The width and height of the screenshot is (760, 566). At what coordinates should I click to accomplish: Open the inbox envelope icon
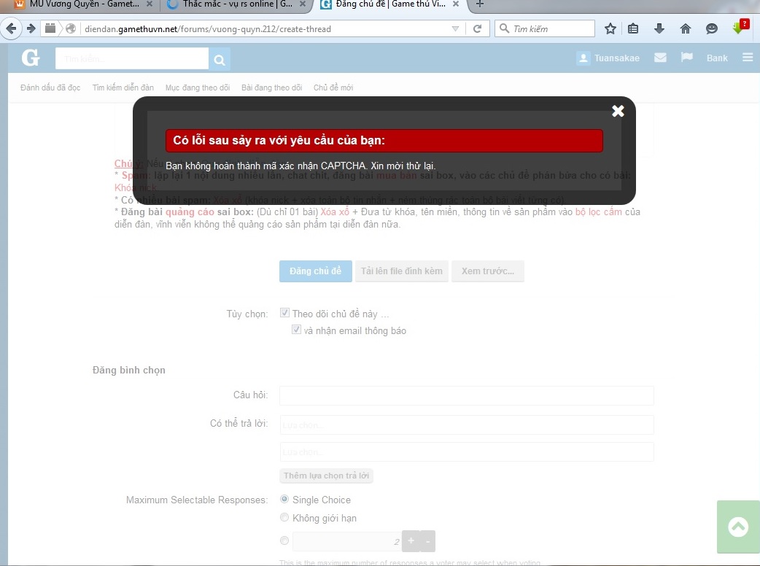pyautogui.click(x=660, y=58)
